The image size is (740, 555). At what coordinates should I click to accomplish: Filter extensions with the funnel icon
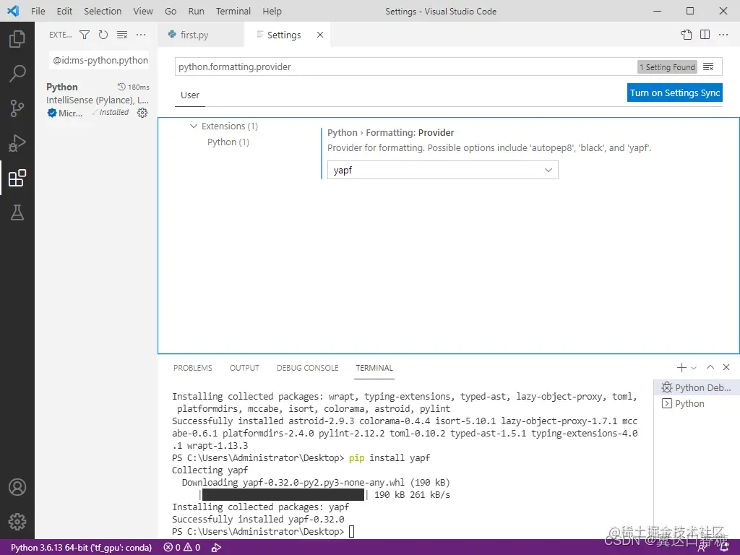(x=85, y=35)
